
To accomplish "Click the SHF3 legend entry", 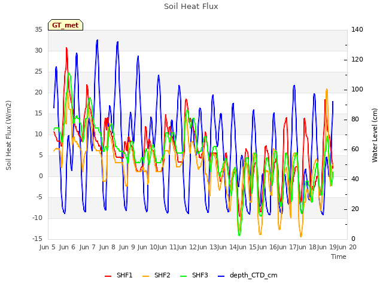I will [x=194, y=275].
